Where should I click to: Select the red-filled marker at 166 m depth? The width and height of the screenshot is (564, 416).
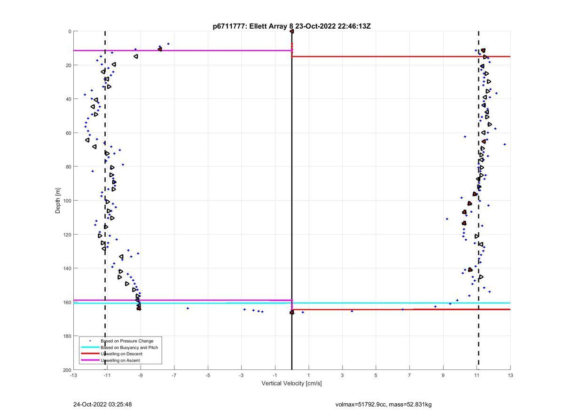coord(292,312)
